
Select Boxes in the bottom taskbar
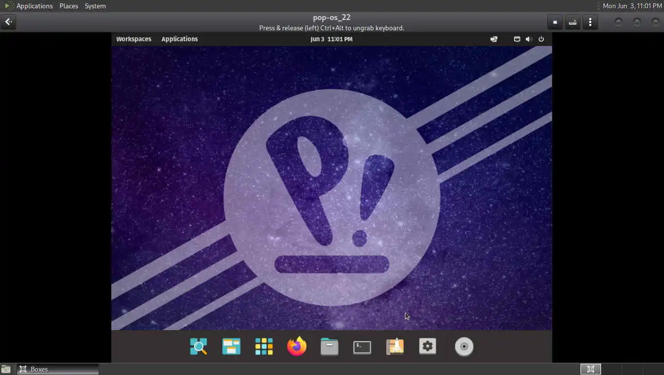coord(58,369)
